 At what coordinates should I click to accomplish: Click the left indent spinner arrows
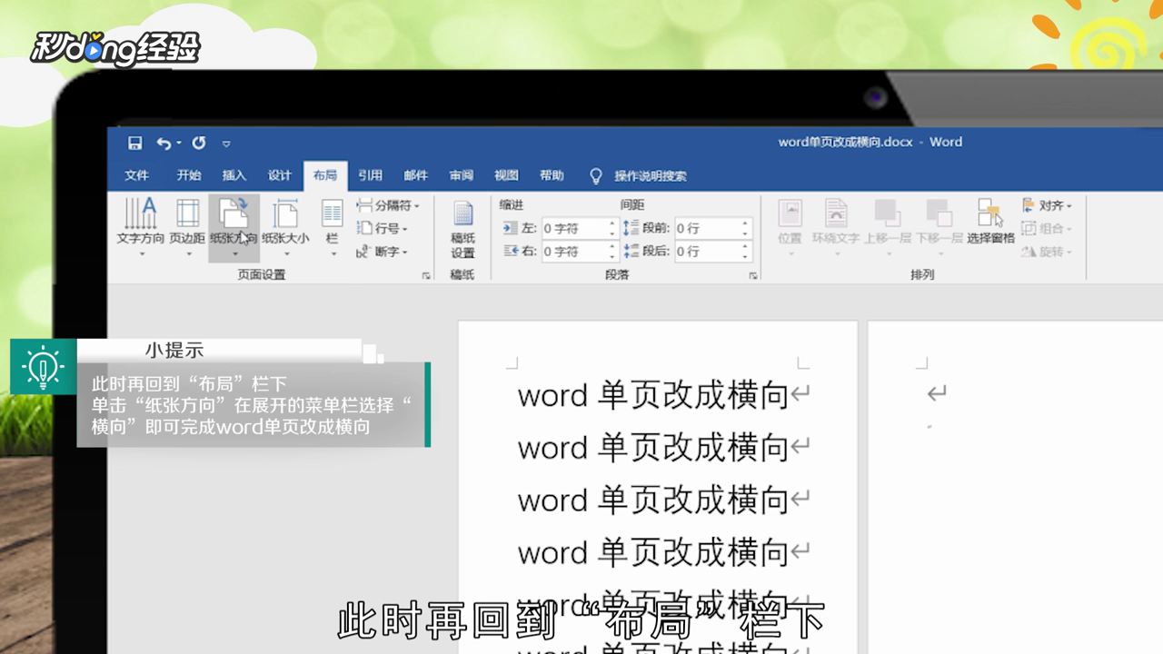(612, 228)
